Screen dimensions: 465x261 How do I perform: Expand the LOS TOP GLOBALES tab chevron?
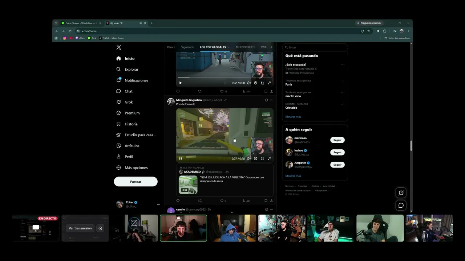tap(228, 47)
